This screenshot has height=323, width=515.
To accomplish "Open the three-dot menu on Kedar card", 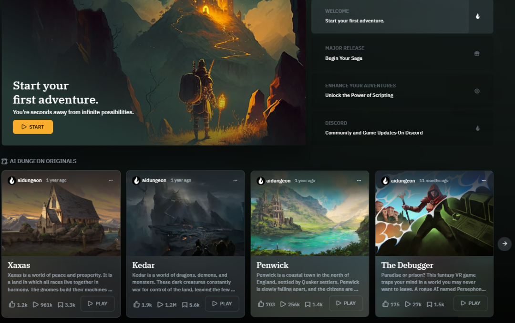I will coord(235,180).
